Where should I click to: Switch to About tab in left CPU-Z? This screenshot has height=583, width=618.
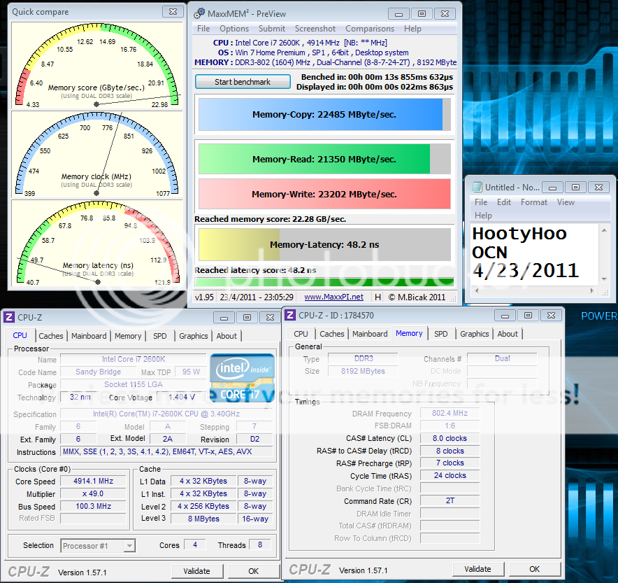(x=227, y=336)
